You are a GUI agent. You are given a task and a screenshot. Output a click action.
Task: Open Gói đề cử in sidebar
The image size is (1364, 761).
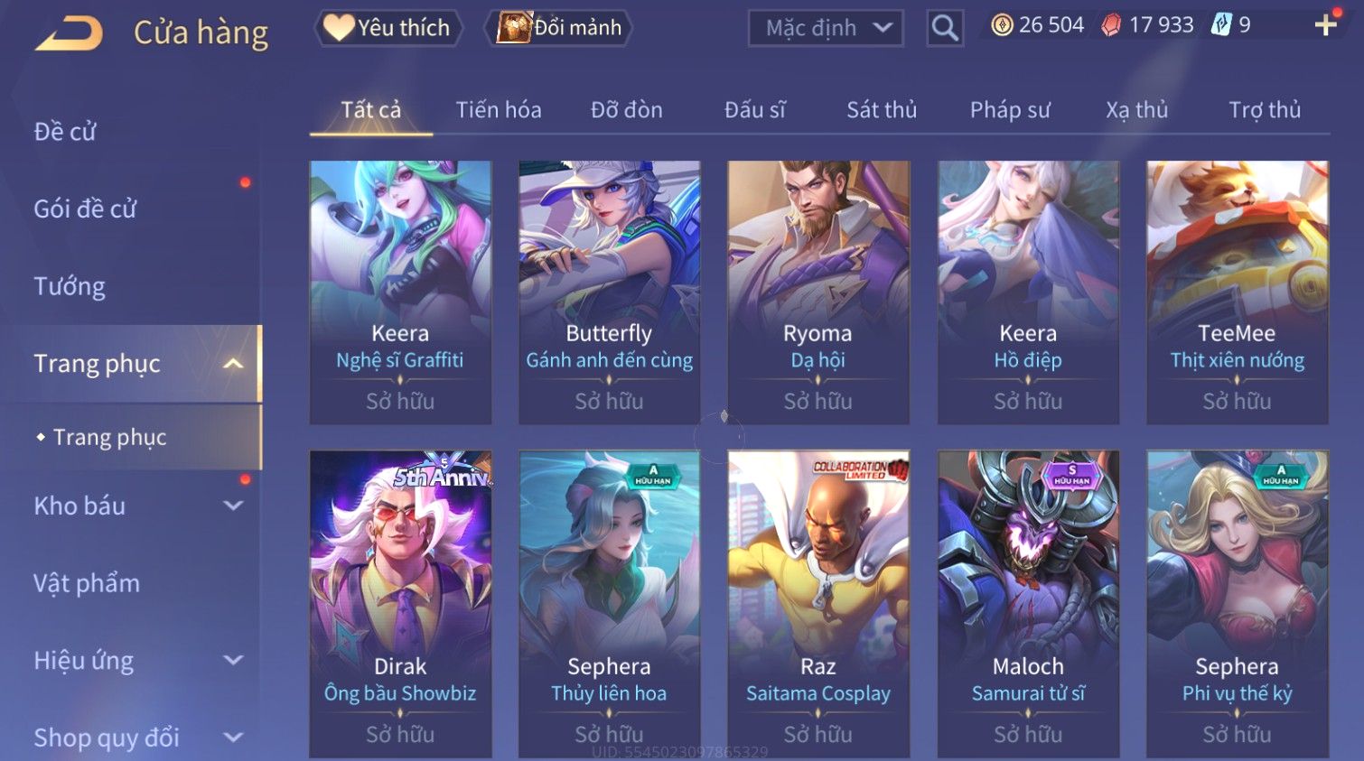[x=85, y=209]
